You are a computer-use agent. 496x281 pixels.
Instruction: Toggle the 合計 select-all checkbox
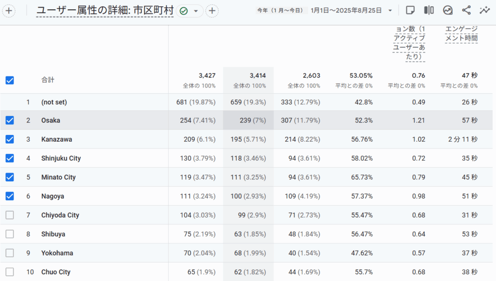[x=10, y=80]
